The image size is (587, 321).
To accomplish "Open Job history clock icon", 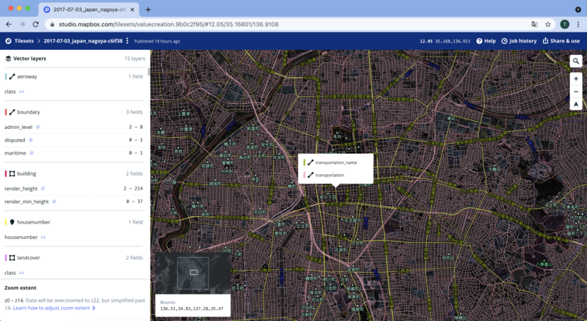I will pos(504,41).
